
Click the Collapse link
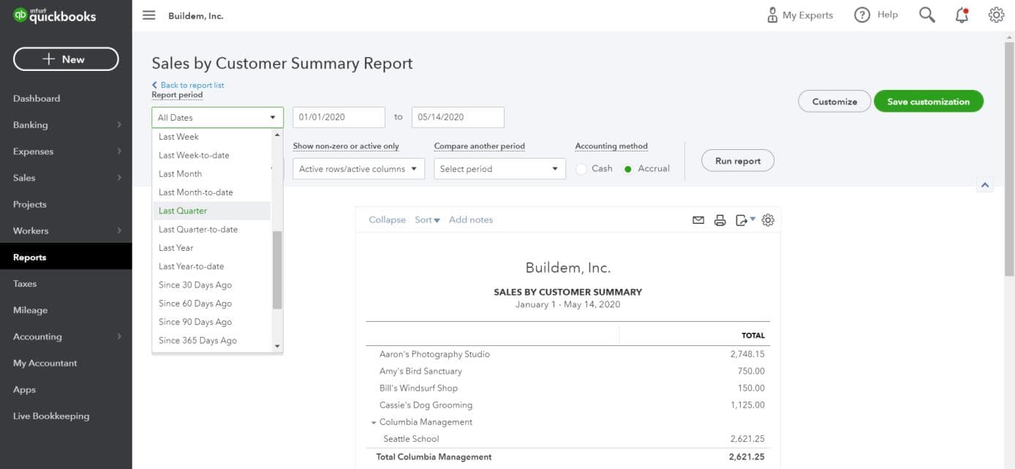(x=387, y=220)
